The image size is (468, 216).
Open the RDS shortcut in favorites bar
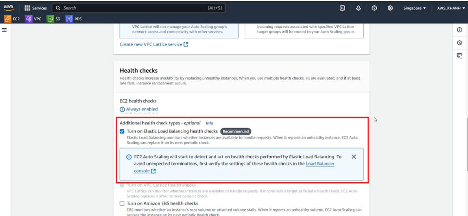click(74, 19)
